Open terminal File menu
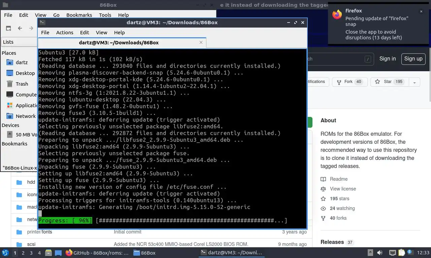The width and height of the screenshot is (431, 258). 45,33
